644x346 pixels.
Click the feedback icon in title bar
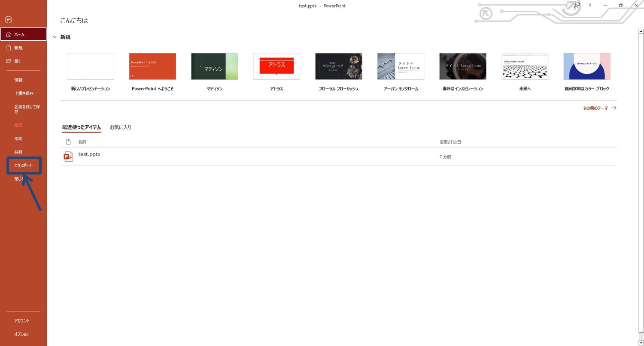pos(577,6)
